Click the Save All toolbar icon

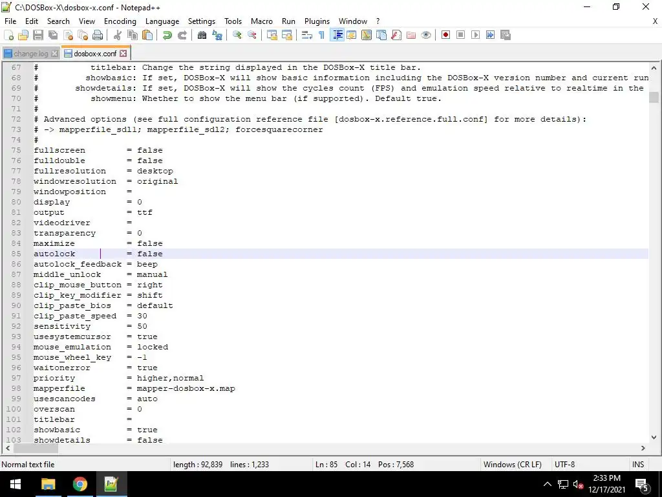(x=53, y=35)
